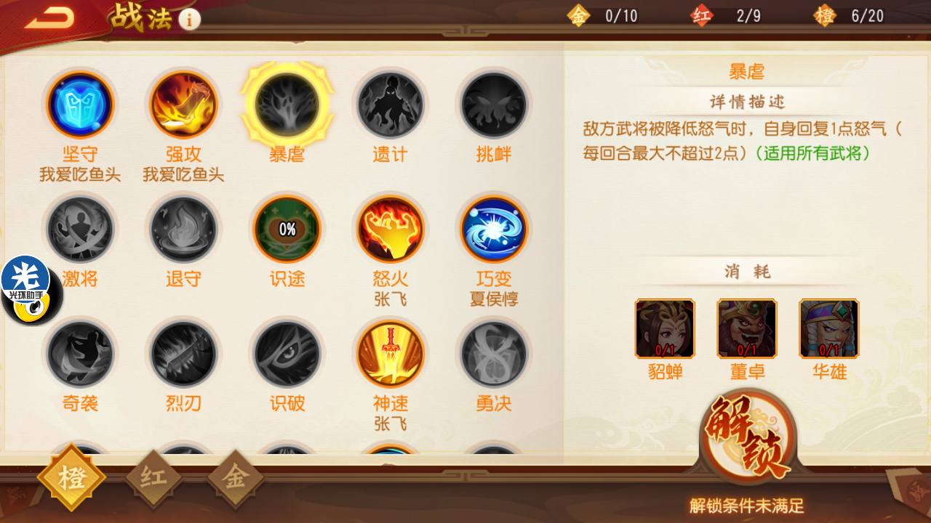Open the info icon beside 战法 title

pyautogui.click(x=189, y=20)
